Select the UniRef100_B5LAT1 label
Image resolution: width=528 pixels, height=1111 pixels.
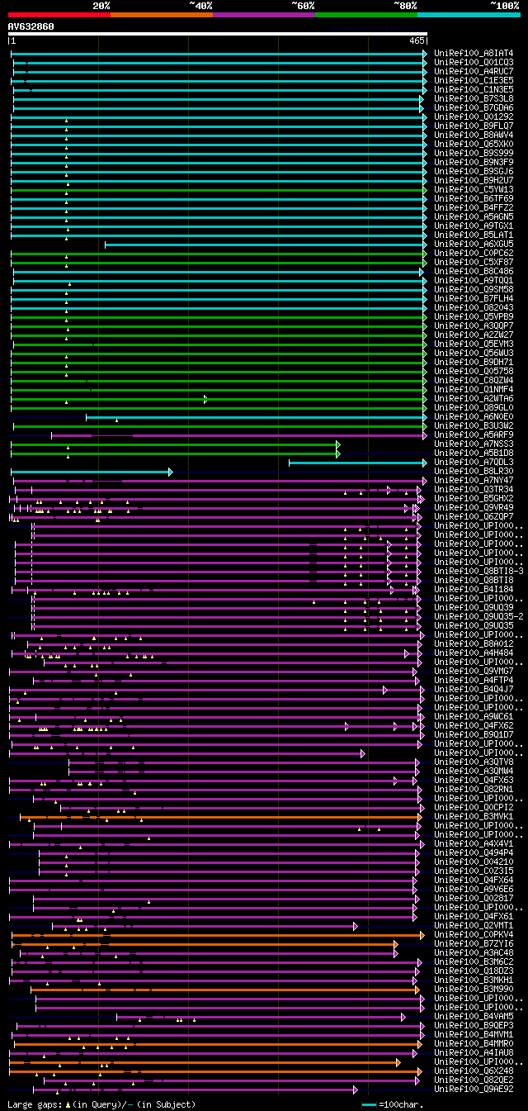point(474,235)
